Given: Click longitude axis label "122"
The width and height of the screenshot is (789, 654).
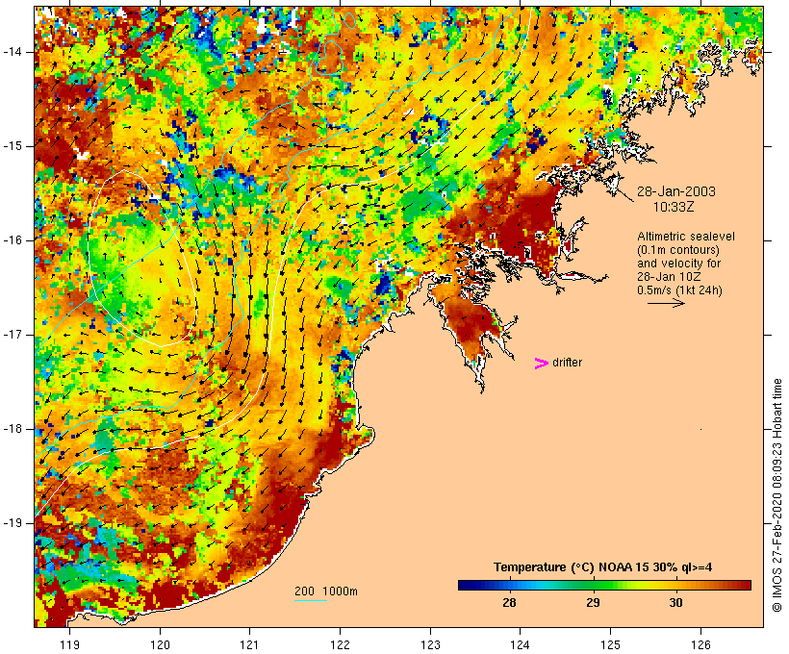Looking at the screenshot, I should (341, 644).
